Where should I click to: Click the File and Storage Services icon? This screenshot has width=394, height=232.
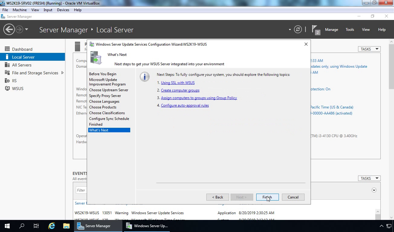click(7, 72)
